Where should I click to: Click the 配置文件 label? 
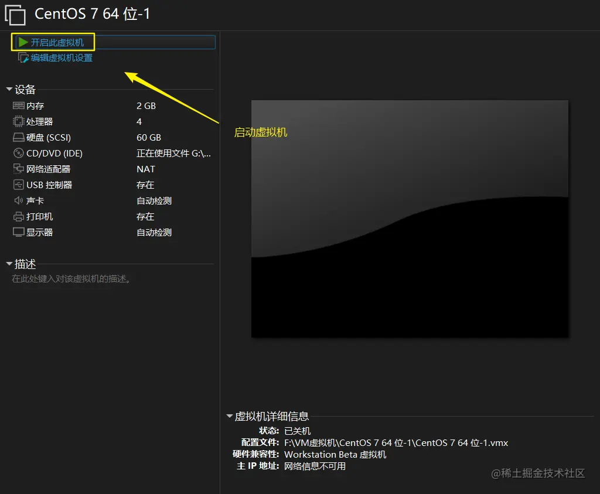click(x=260, y=443)
